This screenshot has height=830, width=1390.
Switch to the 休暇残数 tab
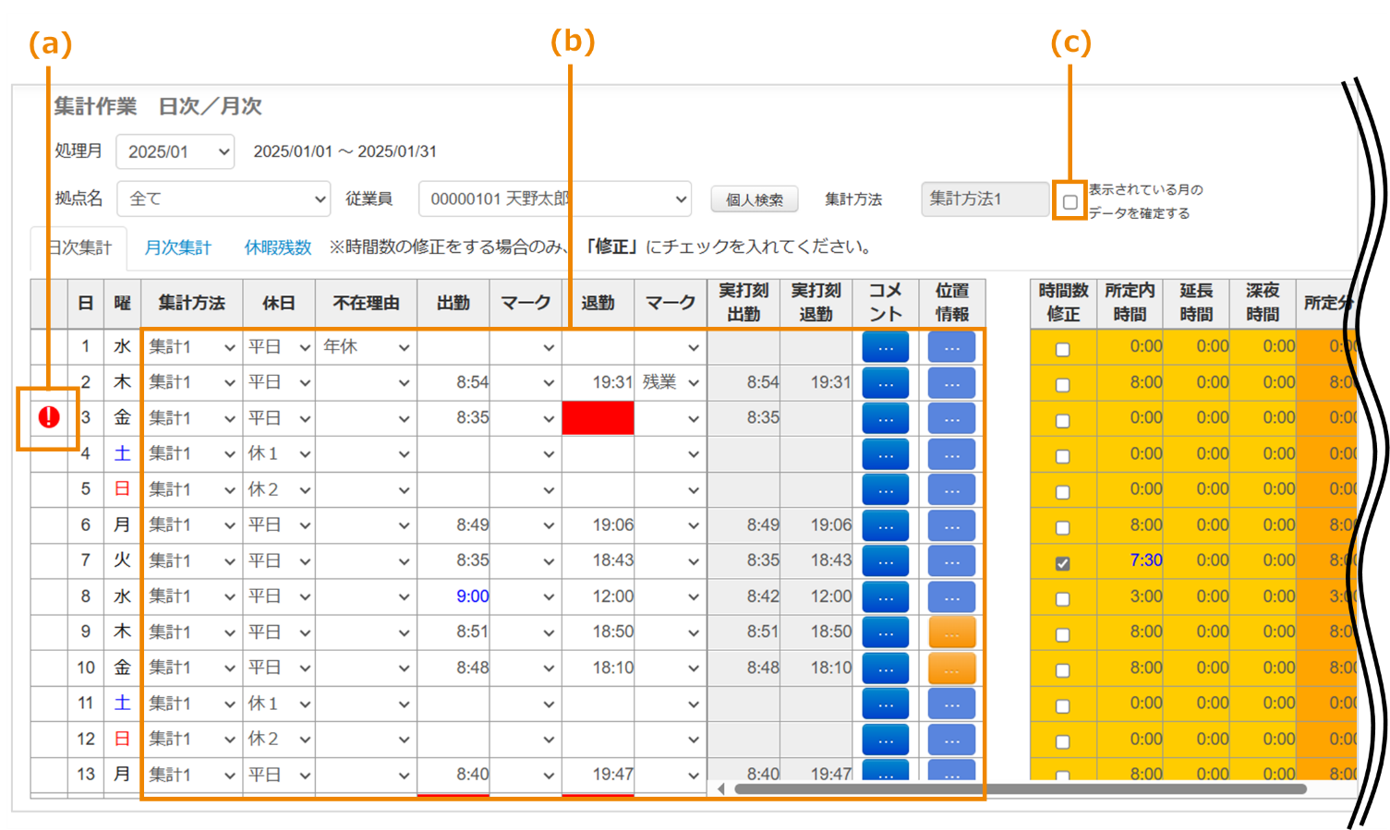(277, 247)
